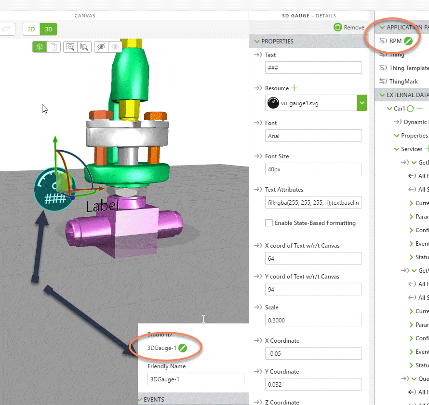This screenshot has height=405, width=429.
Task: Open the vu_gauge1.svg resource dropdown
Action: point(362,103)
